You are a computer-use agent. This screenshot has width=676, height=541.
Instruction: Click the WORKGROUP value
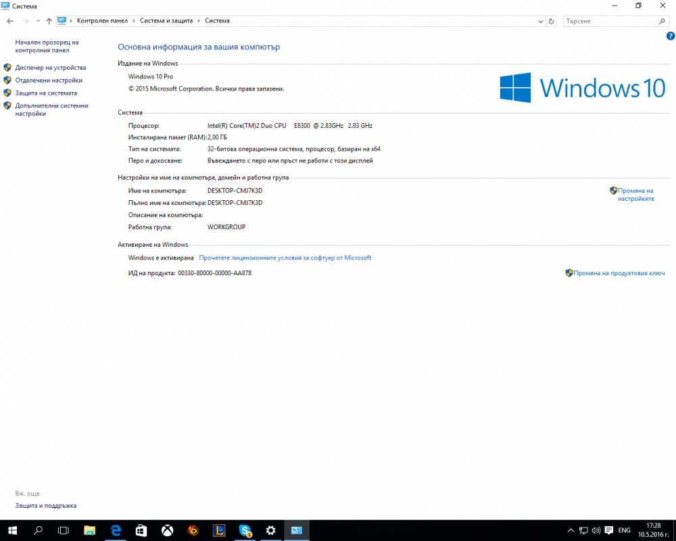pyautogui.click(x=226, y=227)
